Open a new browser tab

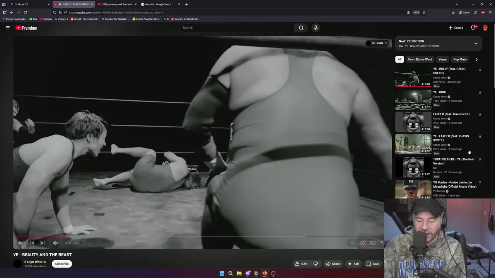coord(186,4)
